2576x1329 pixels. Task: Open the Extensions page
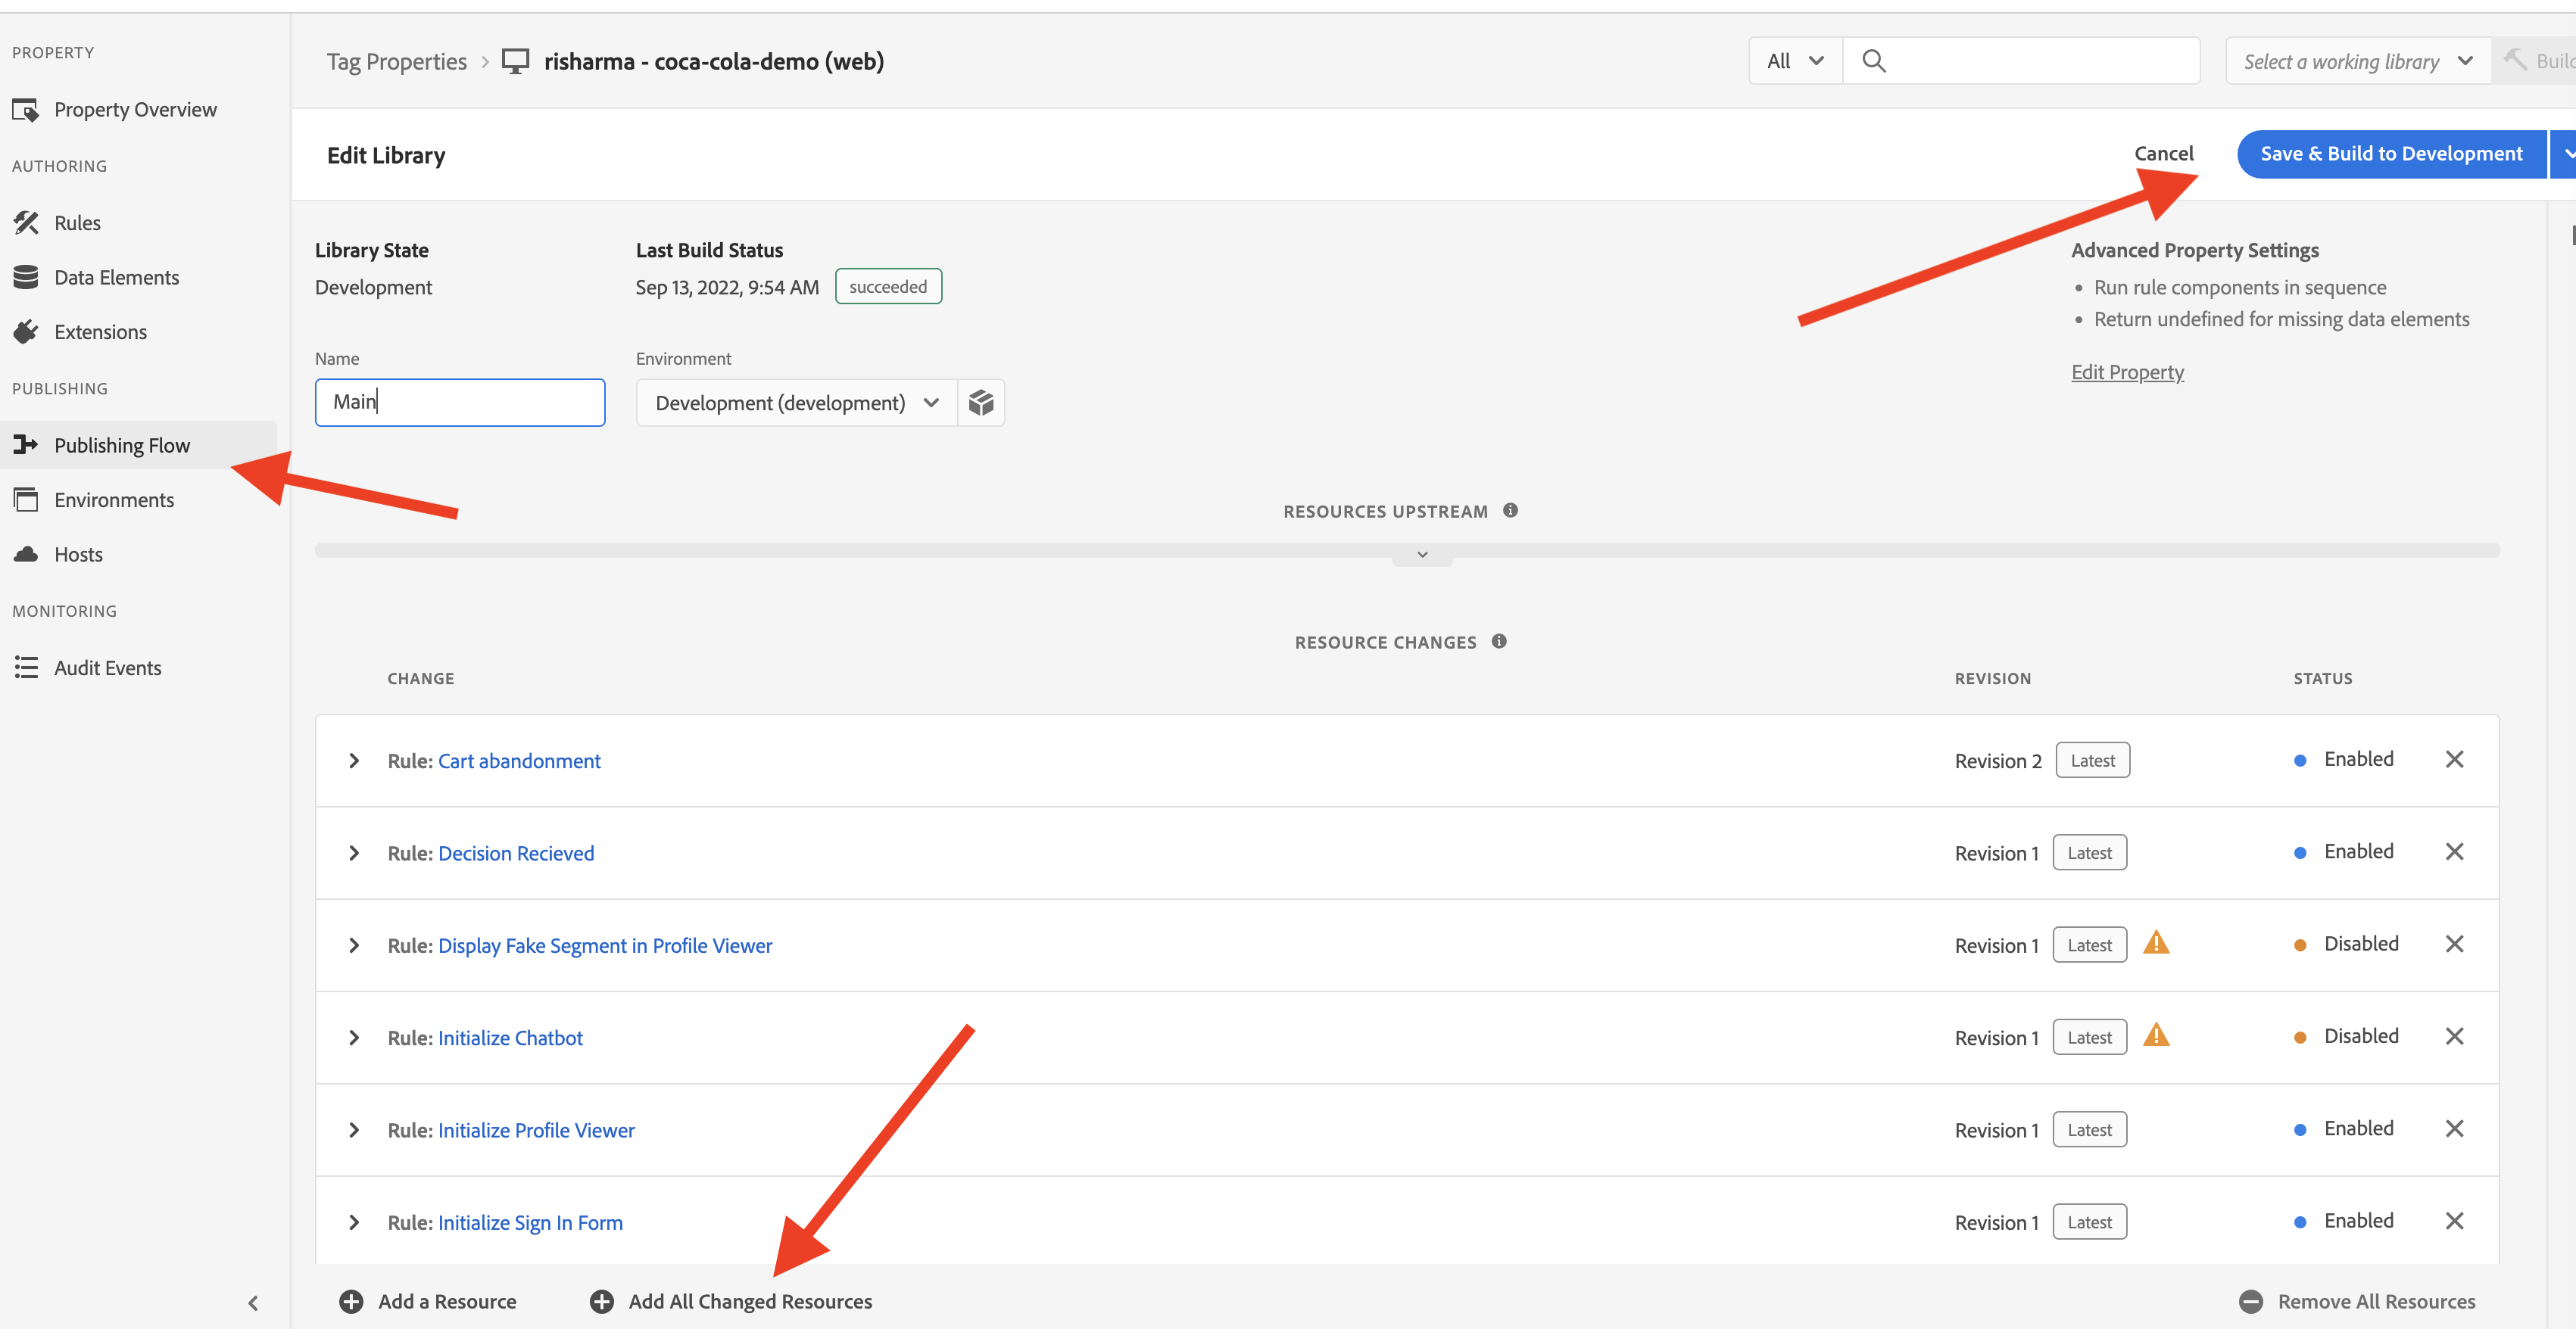[x=100, y=331]
